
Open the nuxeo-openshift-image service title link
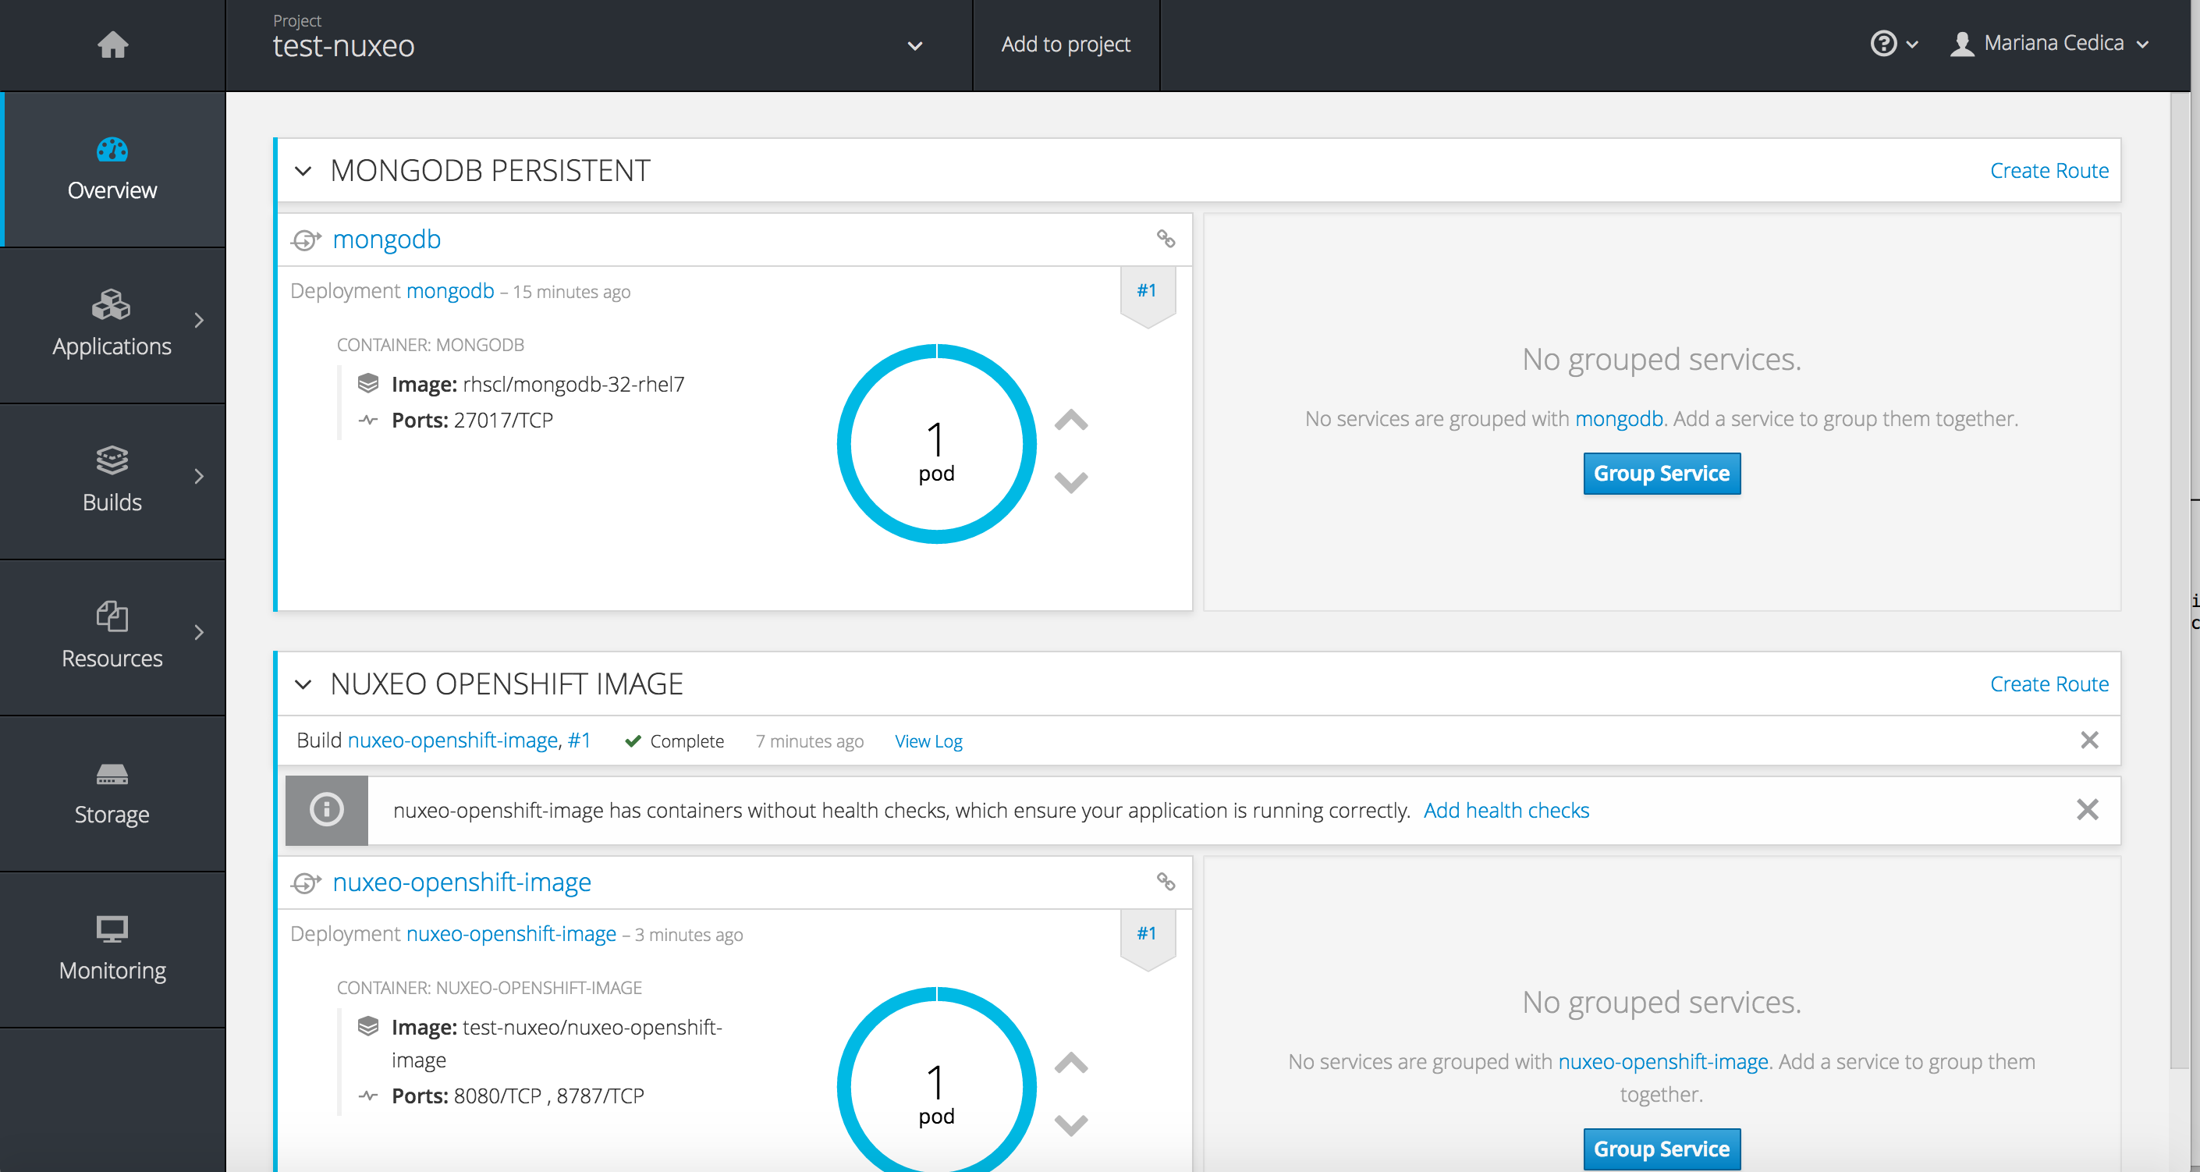point(461,882)
